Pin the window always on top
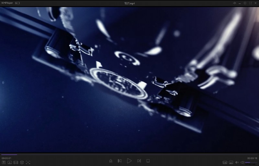Image resolution: width=259 pixels, height=166 pixels. pos(235,3)
